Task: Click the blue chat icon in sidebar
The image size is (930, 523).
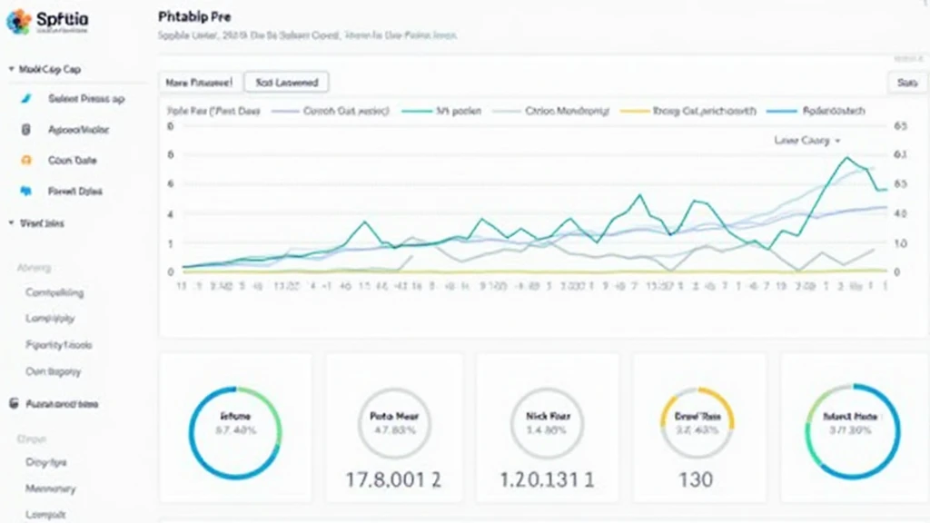Action: (25, 192)
